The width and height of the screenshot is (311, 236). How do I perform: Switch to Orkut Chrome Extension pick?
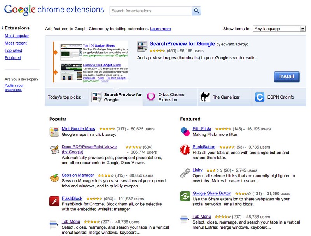click(x=165, y=97)
